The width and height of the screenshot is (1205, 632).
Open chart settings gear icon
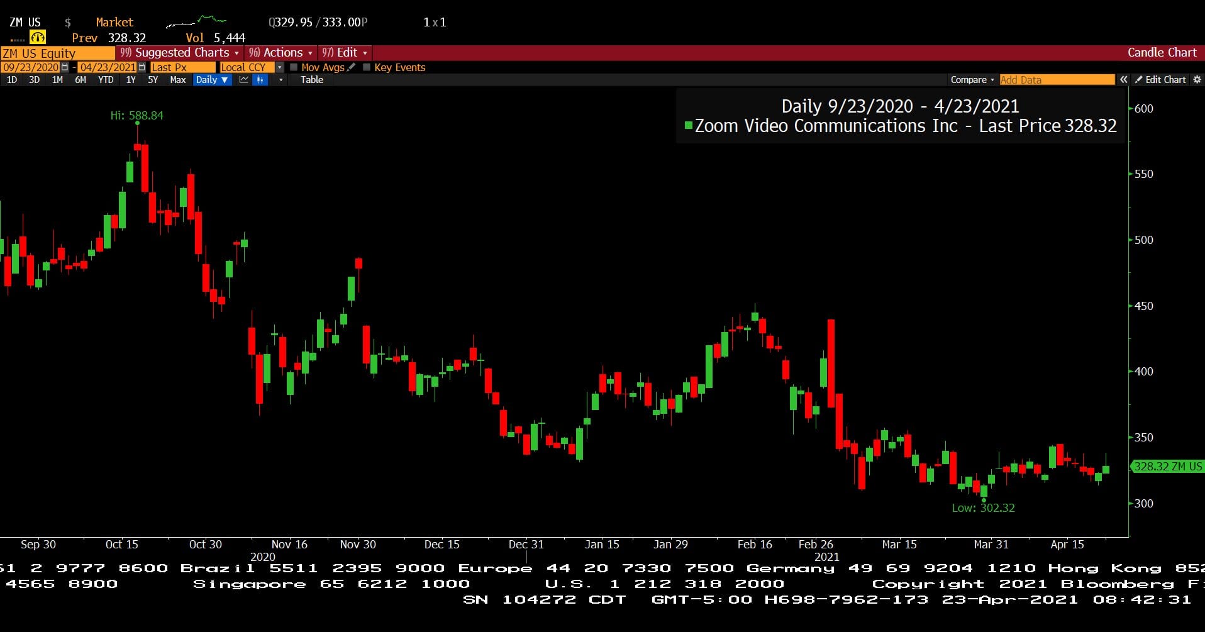click(x=1197, y=80)
